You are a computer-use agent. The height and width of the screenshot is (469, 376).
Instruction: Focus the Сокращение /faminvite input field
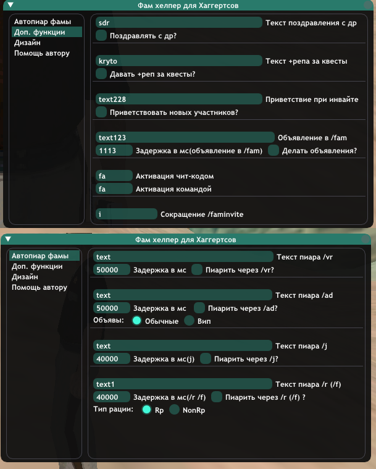pyautogui.click(x=127, y=214)
